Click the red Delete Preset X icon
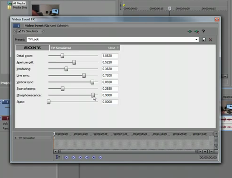The width and height of the screenshot is (232, 178). pyautogui.click(x=211, y=40)
